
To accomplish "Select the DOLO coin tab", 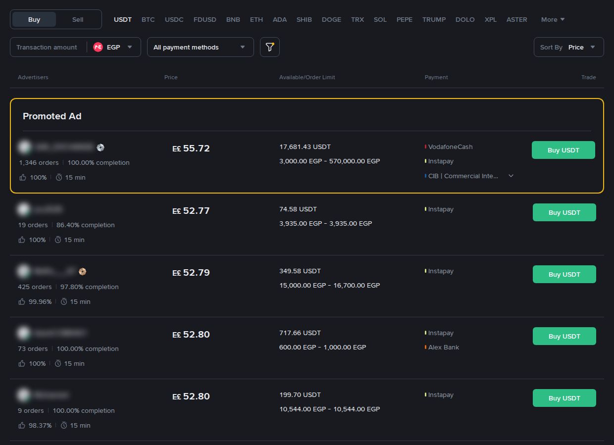I will pos(465,19).
